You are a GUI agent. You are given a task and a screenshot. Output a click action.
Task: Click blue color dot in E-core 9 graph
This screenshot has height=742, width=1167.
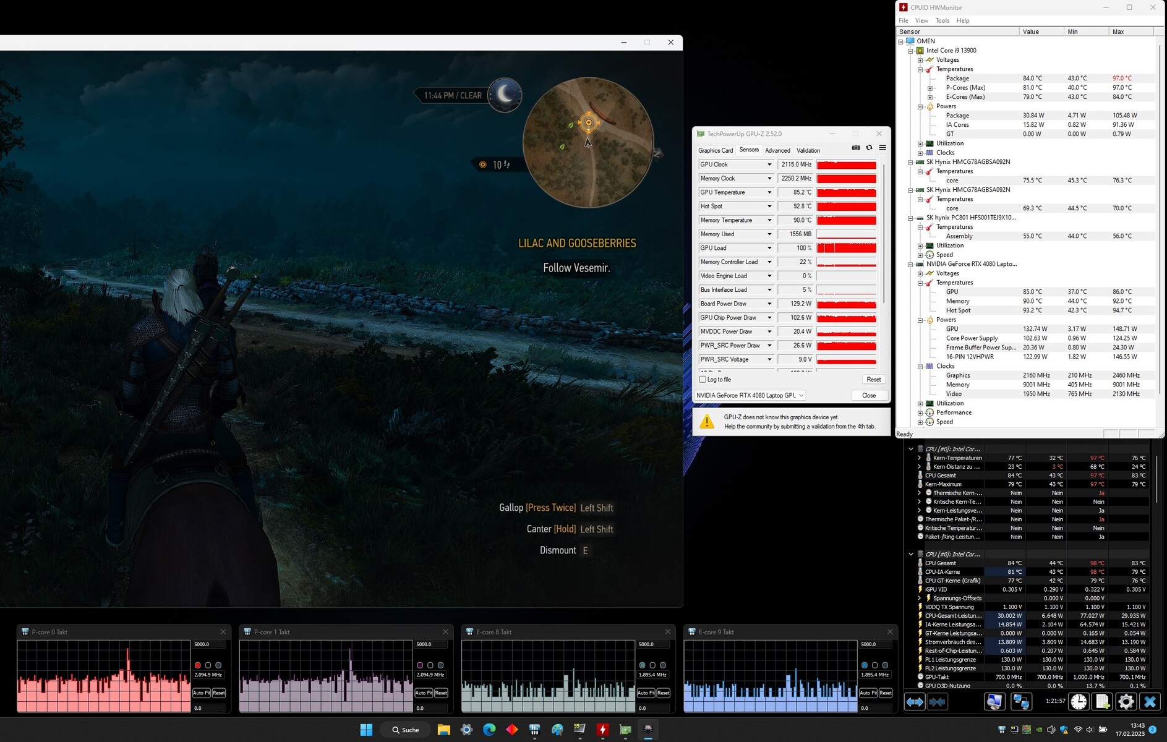point(865,665)
